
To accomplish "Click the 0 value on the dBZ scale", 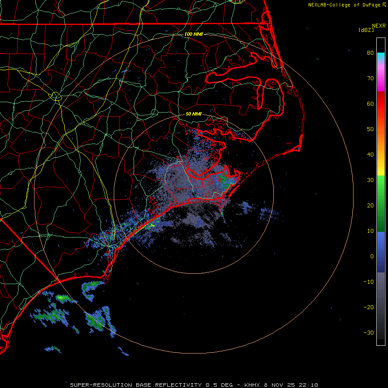I will click(372, 257).
